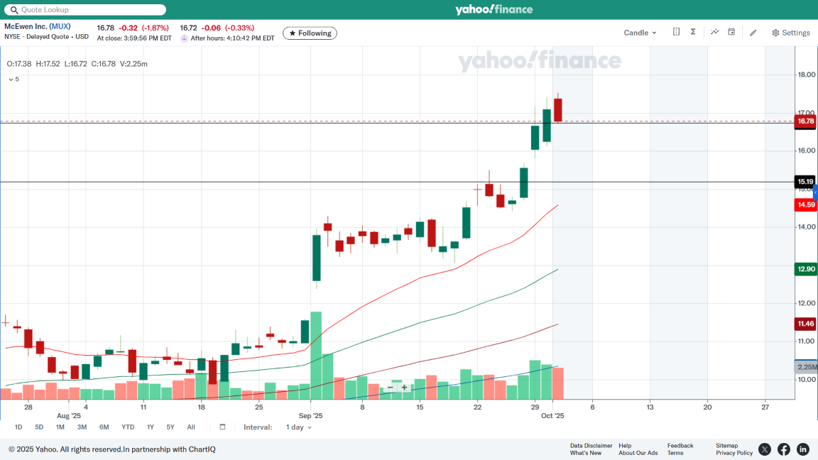
Task: Open the About Our Ads link
Action: click(x=638, y=453)
